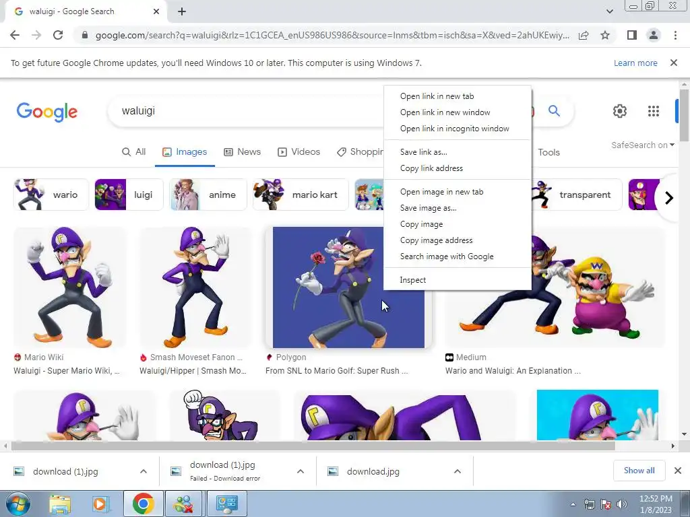This screenshot has height=517, width=690.
Task: Open the cyan-background Waluigi thumbnail
Action: [598, 415]
